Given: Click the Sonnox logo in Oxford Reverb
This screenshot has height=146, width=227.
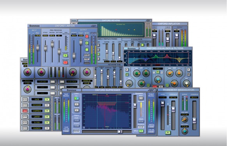Looking at the screenshot, I should [74, 21].
